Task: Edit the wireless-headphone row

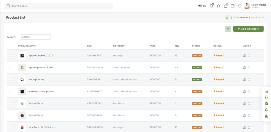Action: pos(245,91)
